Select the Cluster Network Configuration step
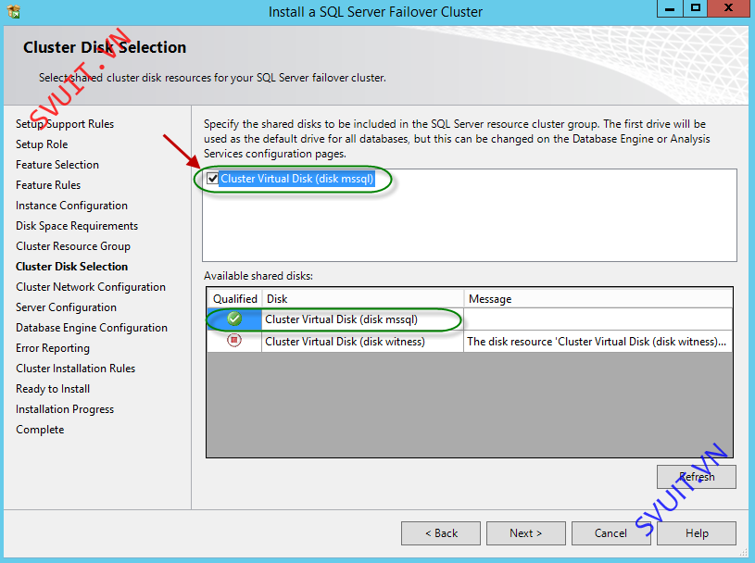755x563 pixels. tap(91, 287)
